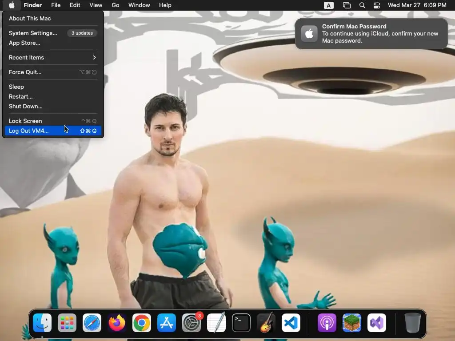Click the Apple menu icon

(x=12, y=5)
